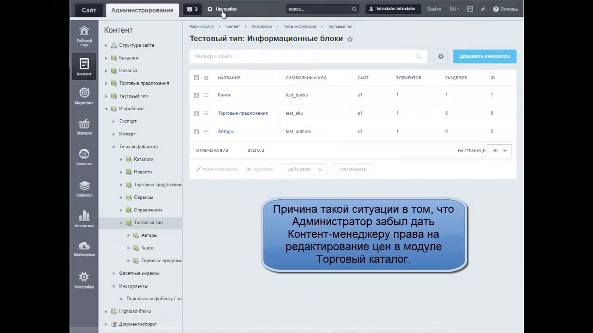Click the filter search magnifier icon
The height and width of the screenshot is (333, 593).
(418, 56)
